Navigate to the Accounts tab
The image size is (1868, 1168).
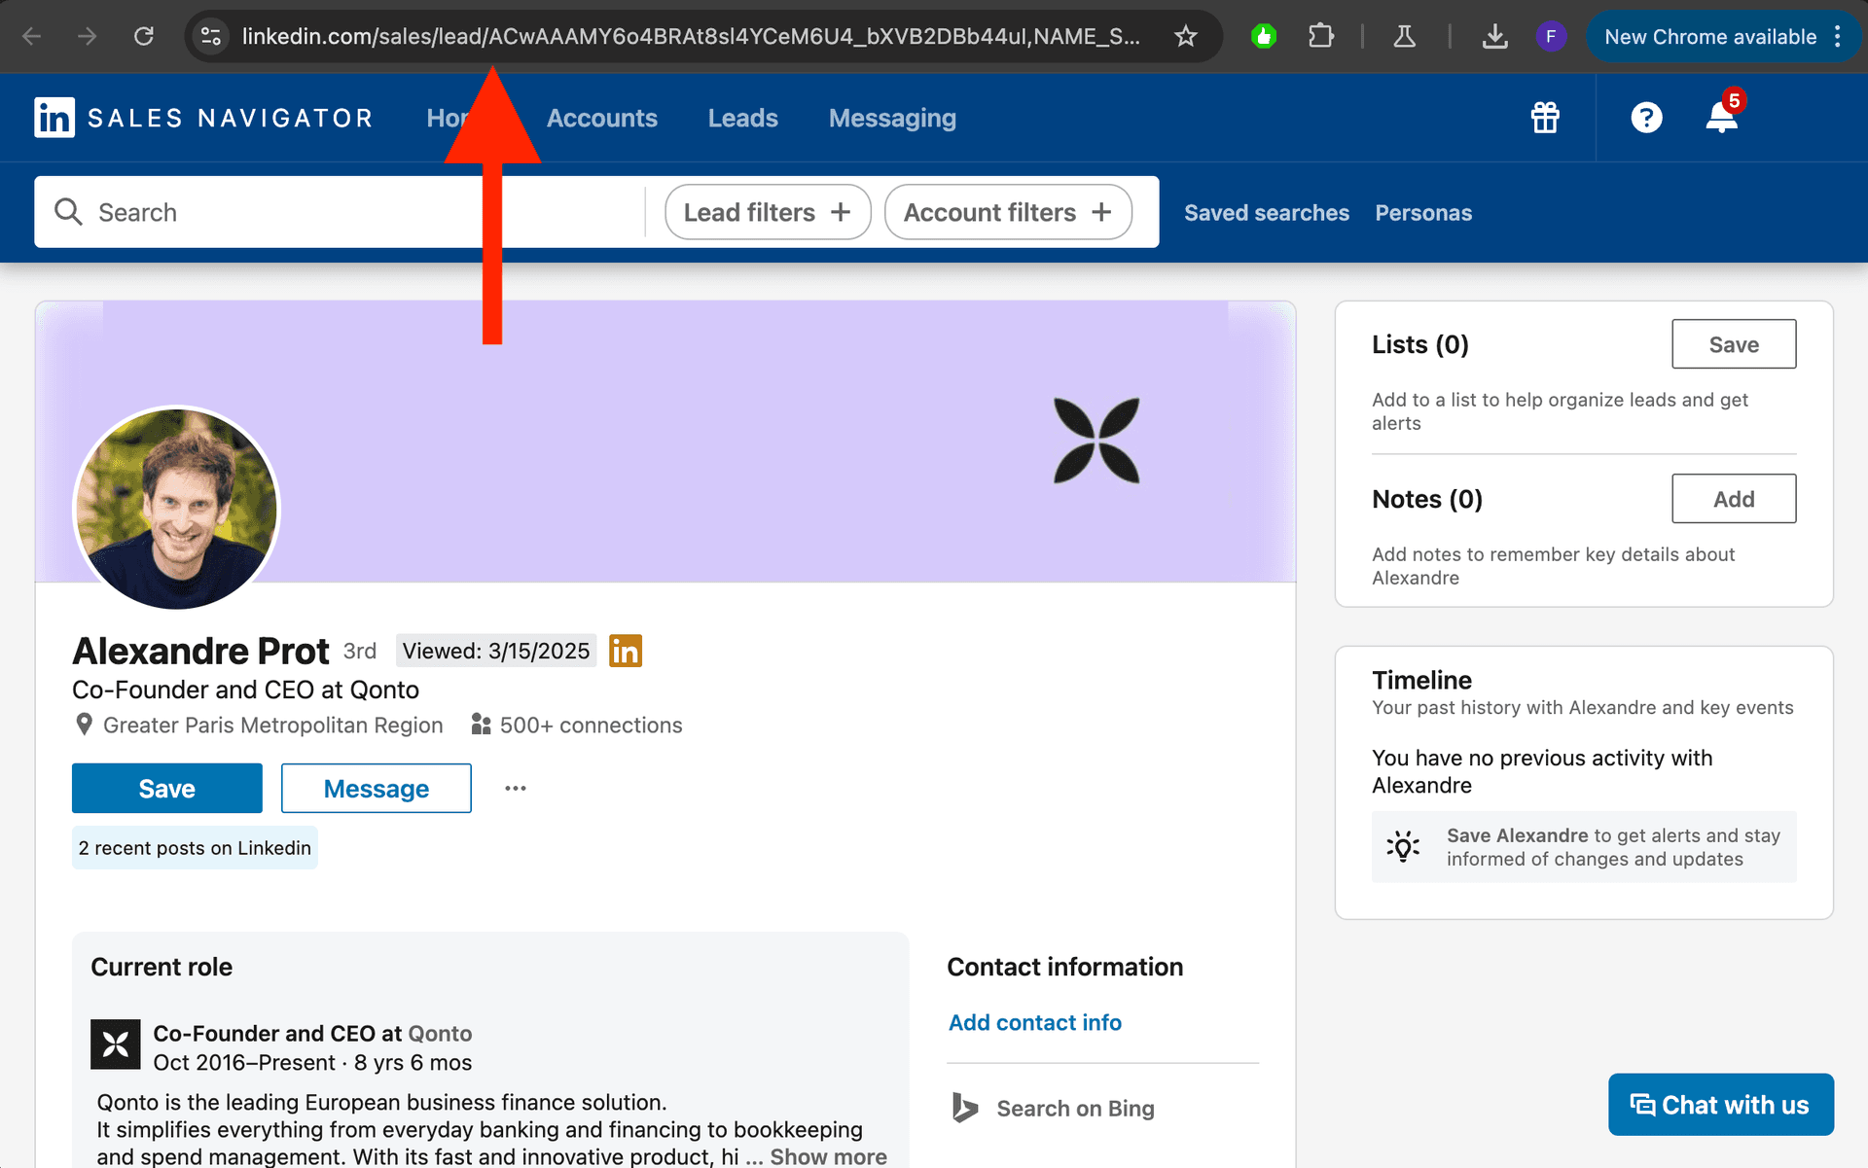click(x=602, y=118)
